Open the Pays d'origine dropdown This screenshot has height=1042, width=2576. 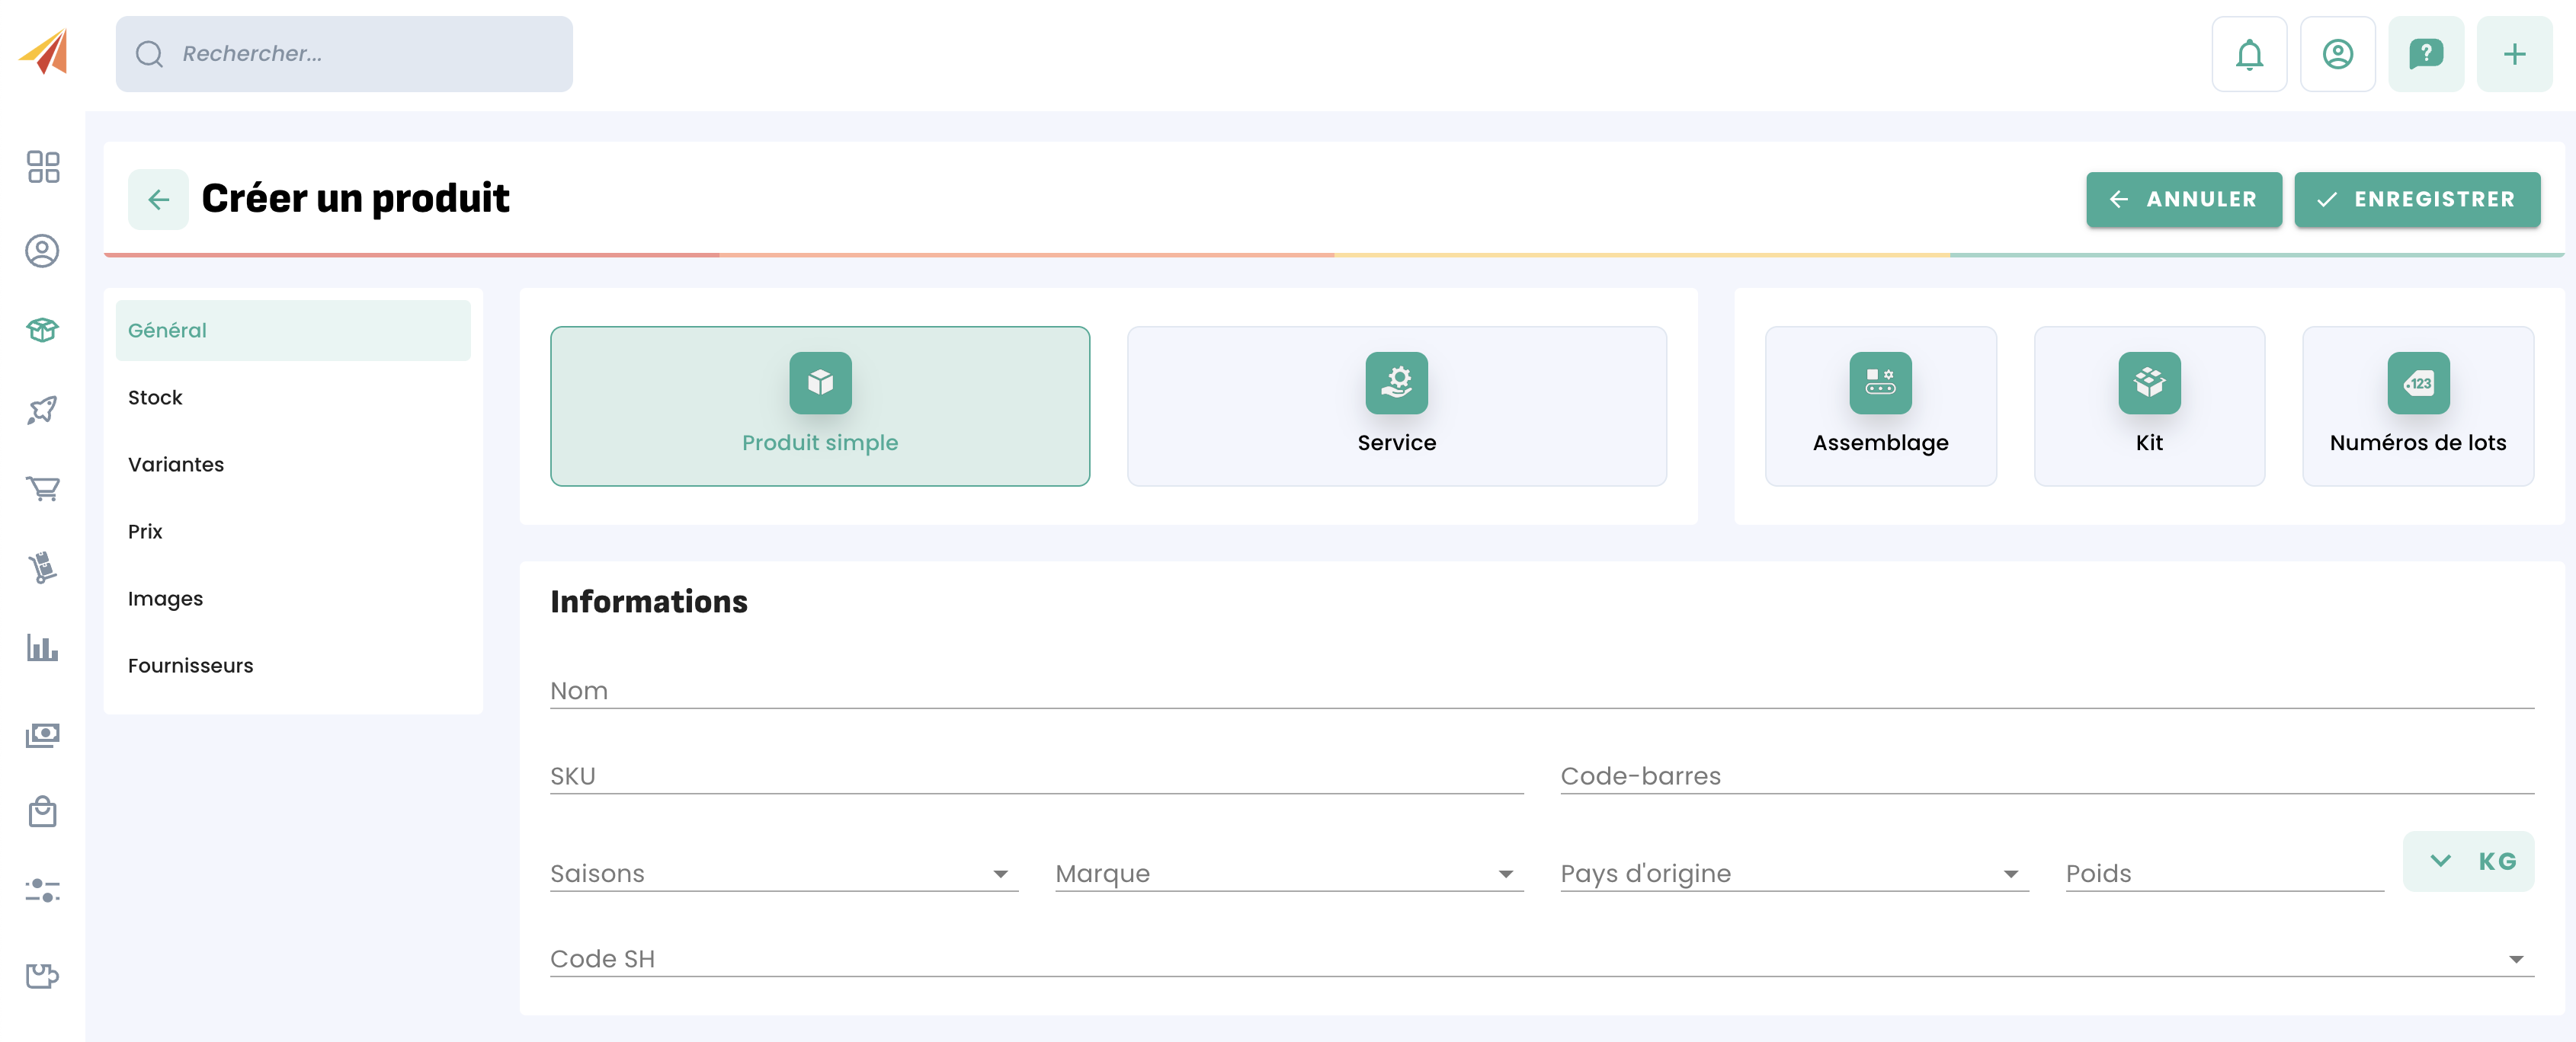click(1793, 873)
